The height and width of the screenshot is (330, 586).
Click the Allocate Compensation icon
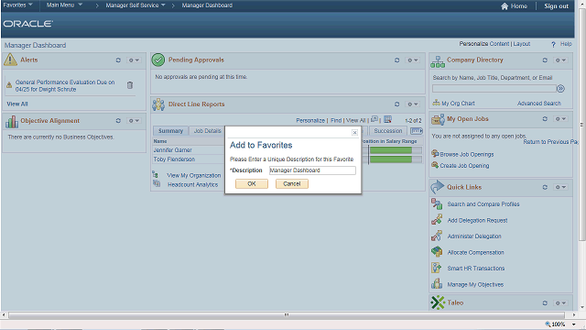pyautogui.click(x=437, y=252)
